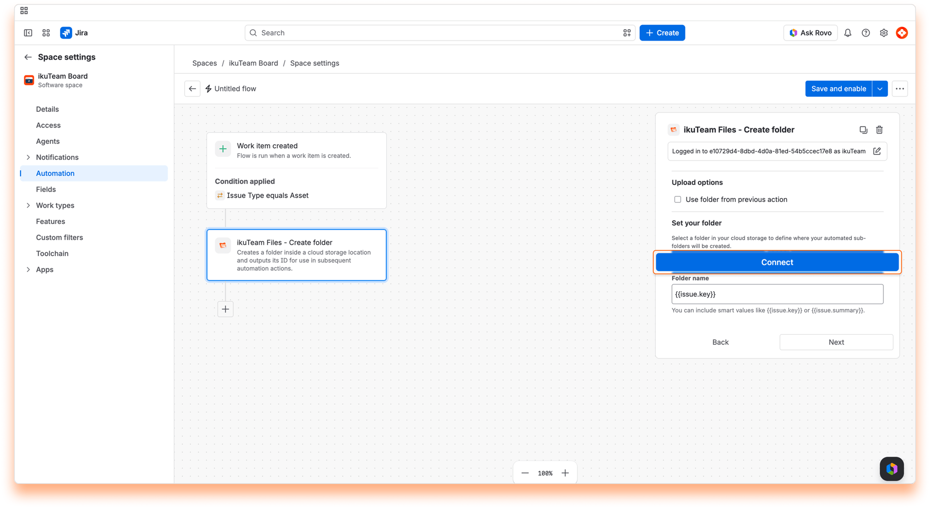The width and height of the screenshot is (930, 508).
Task: Open Spaces breadcrumb link
Action: click(x=204, y=63)
